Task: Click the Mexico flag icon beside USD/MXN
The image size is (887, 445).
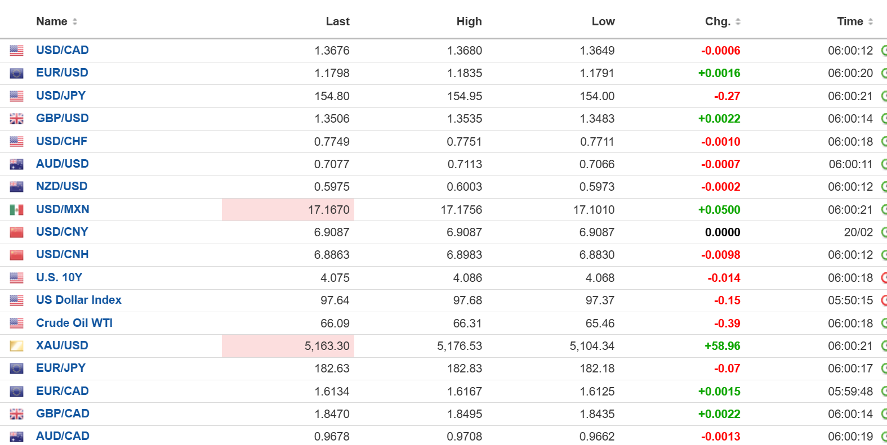Action: (16, 210)
